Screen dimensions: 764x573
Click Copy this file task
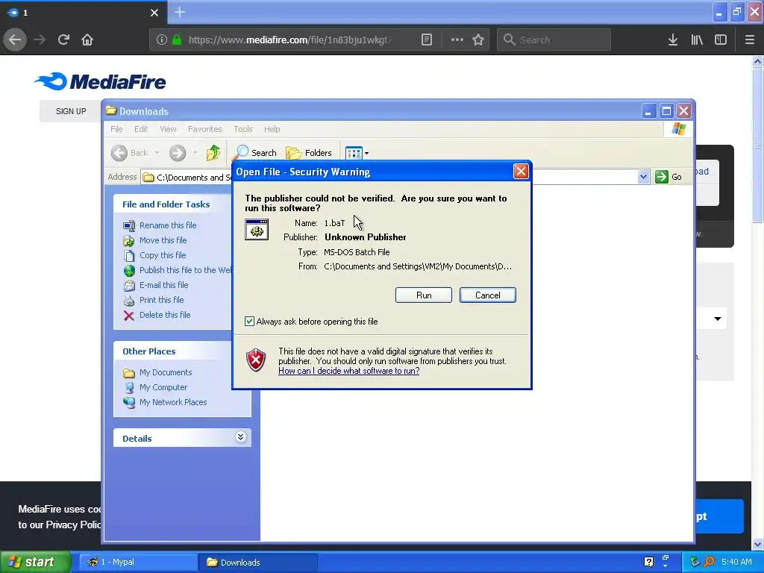pos(162,255)
